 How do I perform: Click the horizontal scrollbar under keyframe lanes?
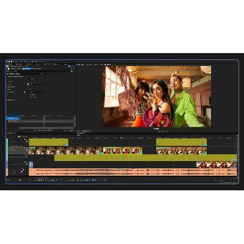[x=47, y=128]
